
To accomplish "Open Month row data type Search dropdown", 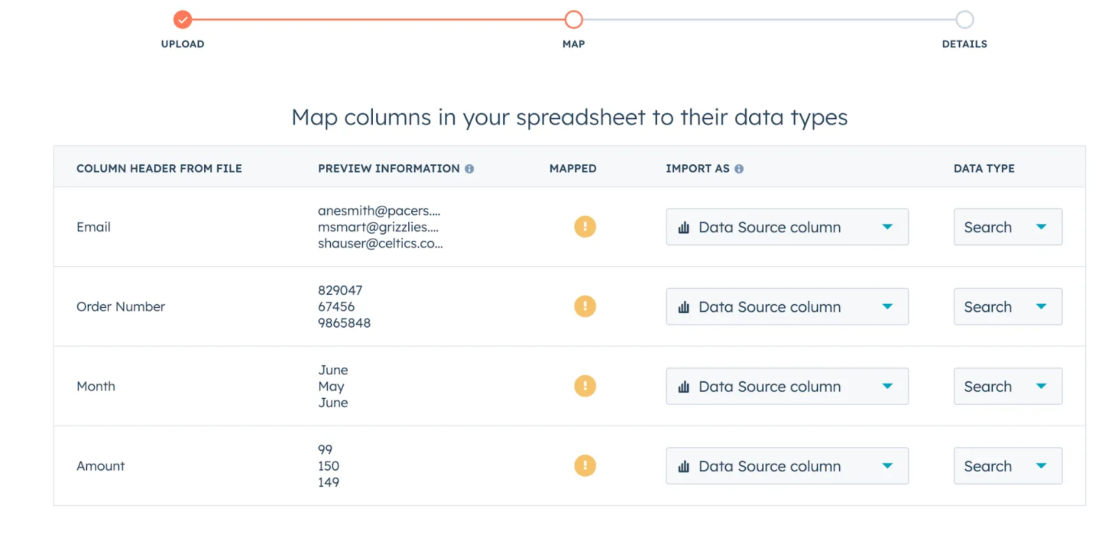I will click(x=1007, y=387).
